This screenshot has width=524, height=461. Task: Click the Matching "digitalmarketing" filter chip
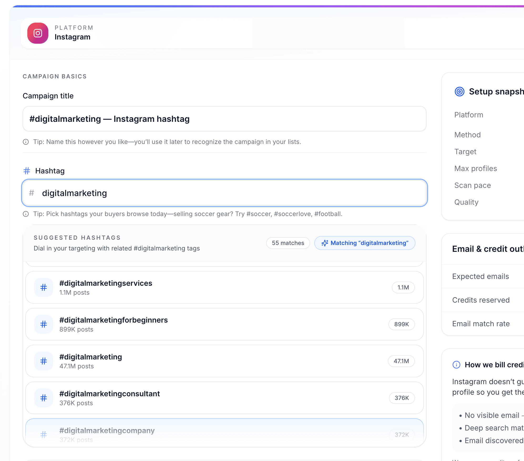pos(365,243)
